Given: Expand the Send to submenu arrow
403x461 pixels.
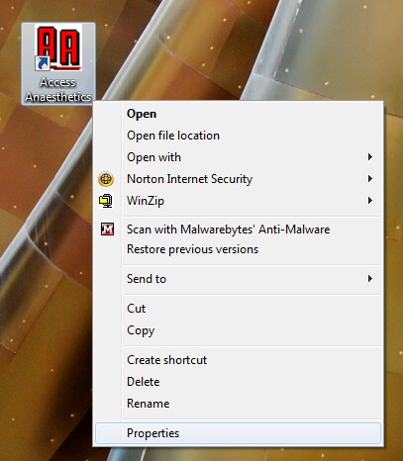Looking at the screenshot, I should [x=370, y=279].
